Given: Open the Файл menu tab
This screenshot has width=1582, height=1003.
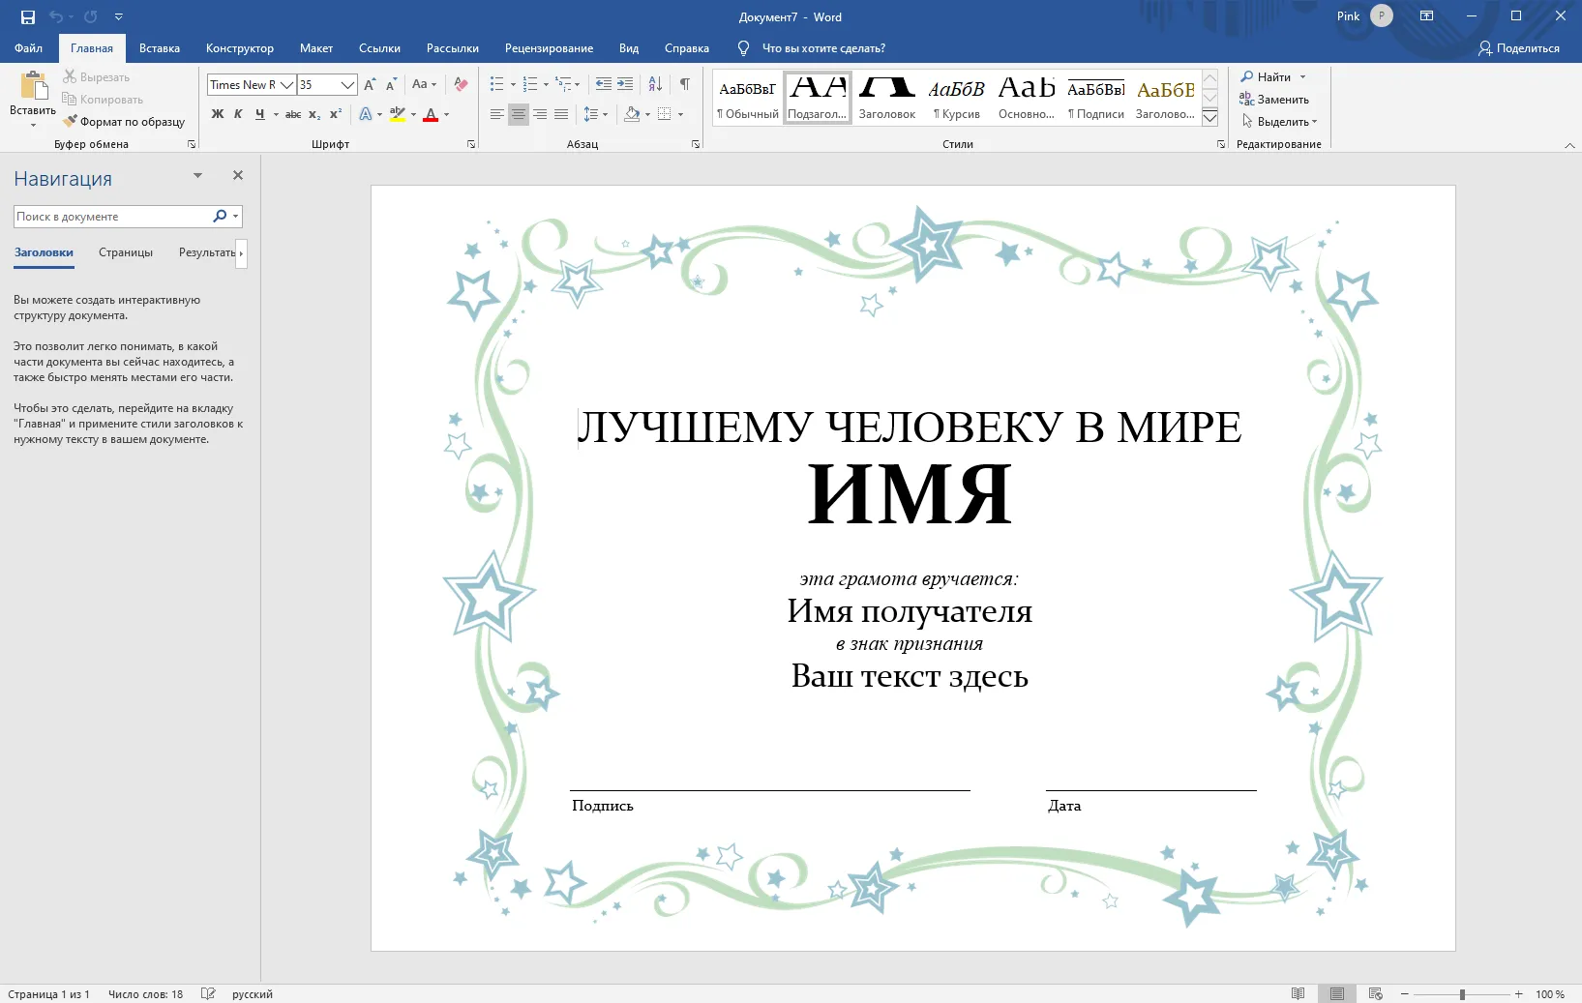Looking at the screenshot, I should pyautogui.click(x=28, y=48).
